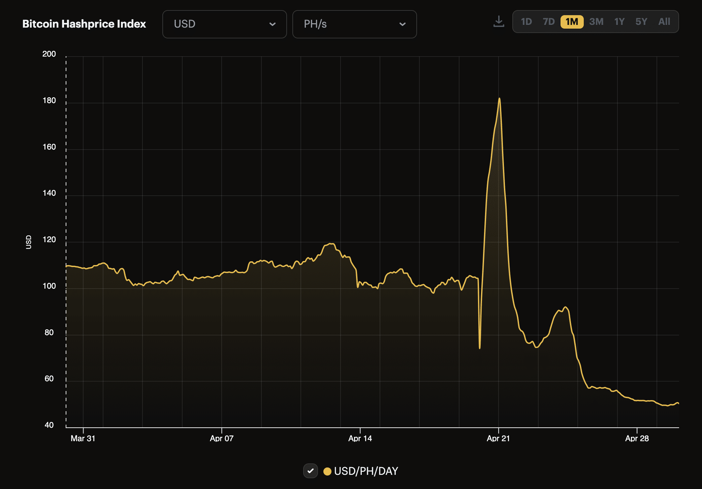The width and height of the screenshot is (702, 489).
Task: Click the Apr 28 x-axis label
Action: 637,438
